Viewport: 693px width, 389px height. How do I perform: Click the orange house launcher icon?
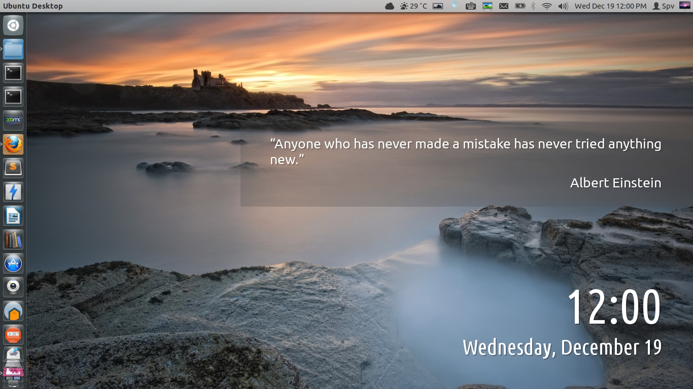[13, 311]
